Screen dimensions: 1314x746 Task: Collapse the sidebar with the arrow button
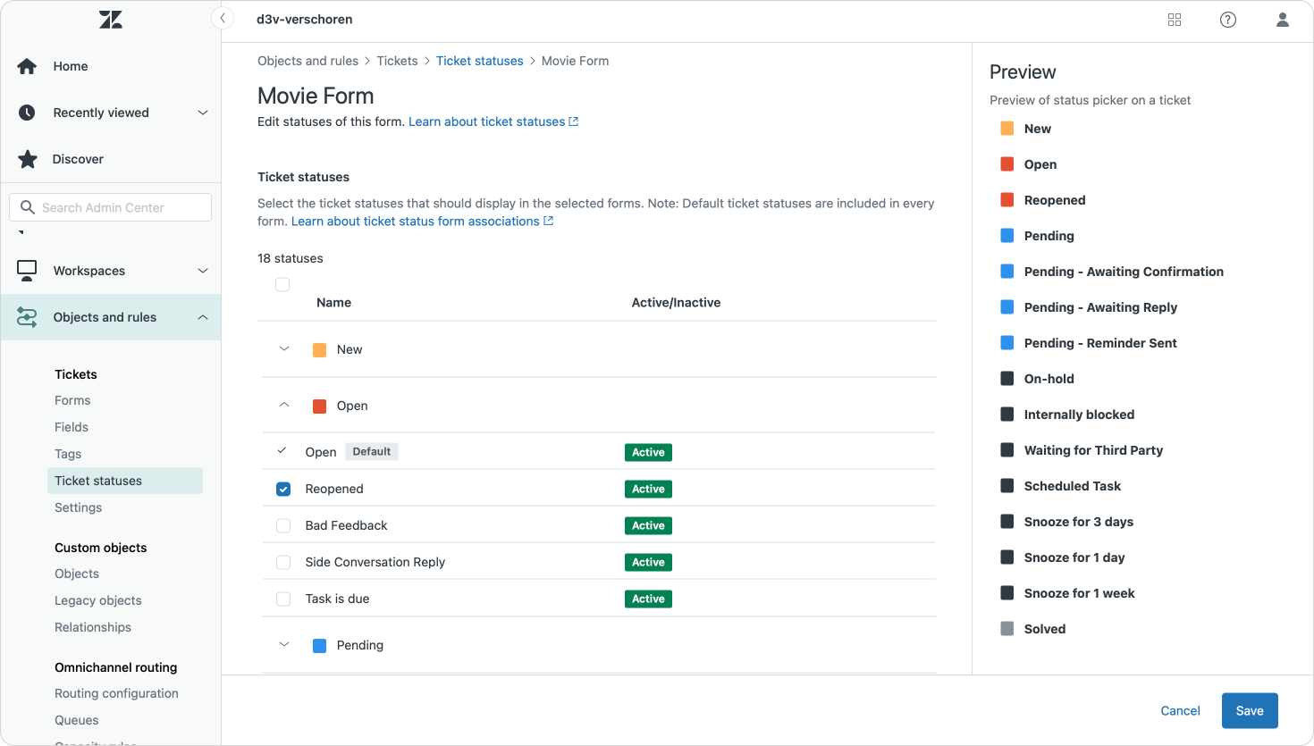(223, 18)
